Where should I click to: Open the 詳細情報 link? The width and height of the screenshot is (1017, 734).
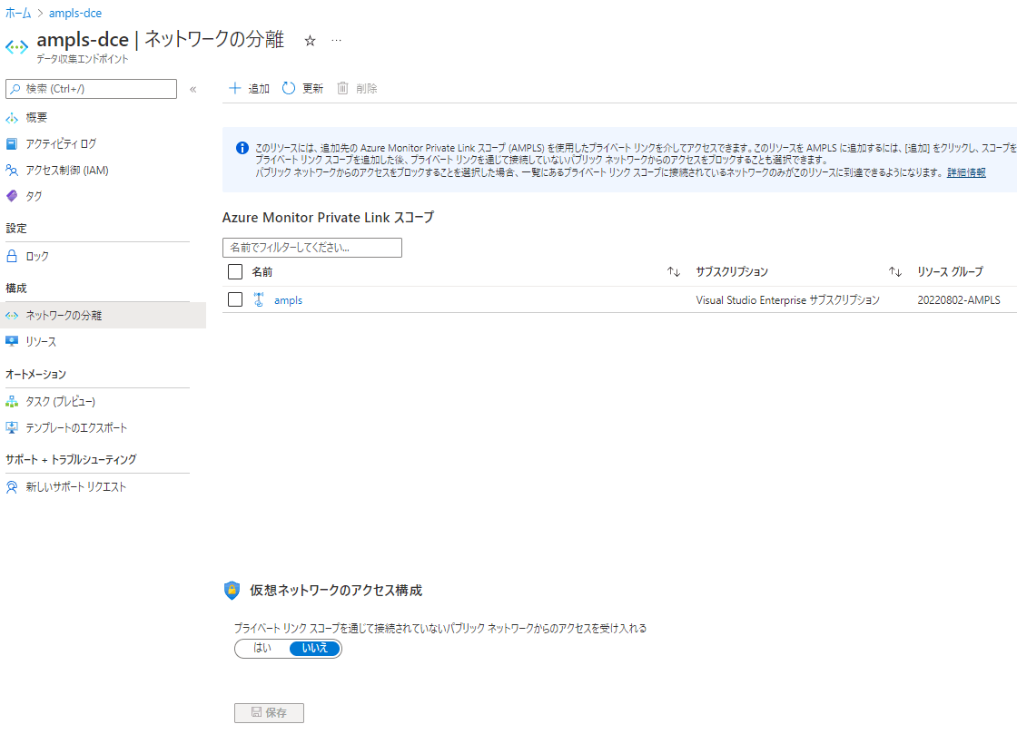click(x=966, y=172)
